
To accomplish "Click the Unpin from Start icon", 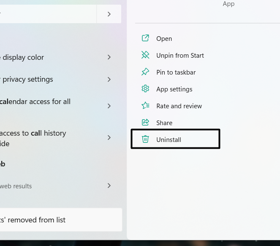I will pos(145,55).
